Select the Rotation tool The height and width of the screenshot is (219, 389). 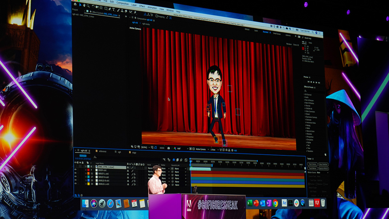93,6
